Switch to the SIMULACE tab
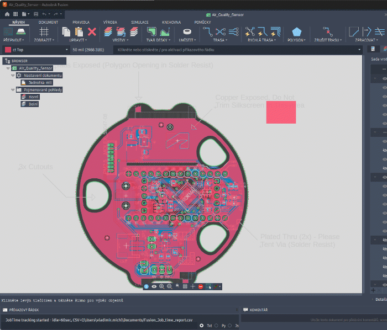Screen dimensions: 387x330 [x=140, y=23]
